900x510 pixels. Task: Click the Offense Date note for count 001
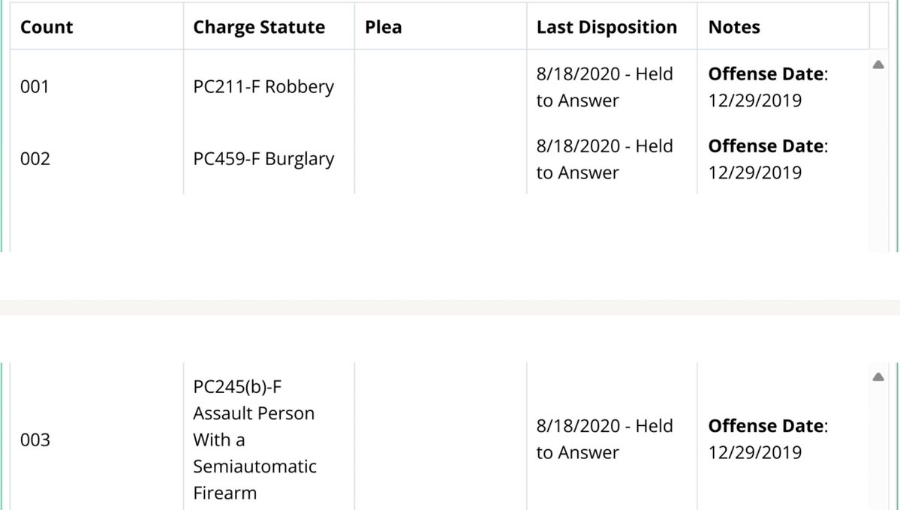pyautogui.click(x=767, y=87)
